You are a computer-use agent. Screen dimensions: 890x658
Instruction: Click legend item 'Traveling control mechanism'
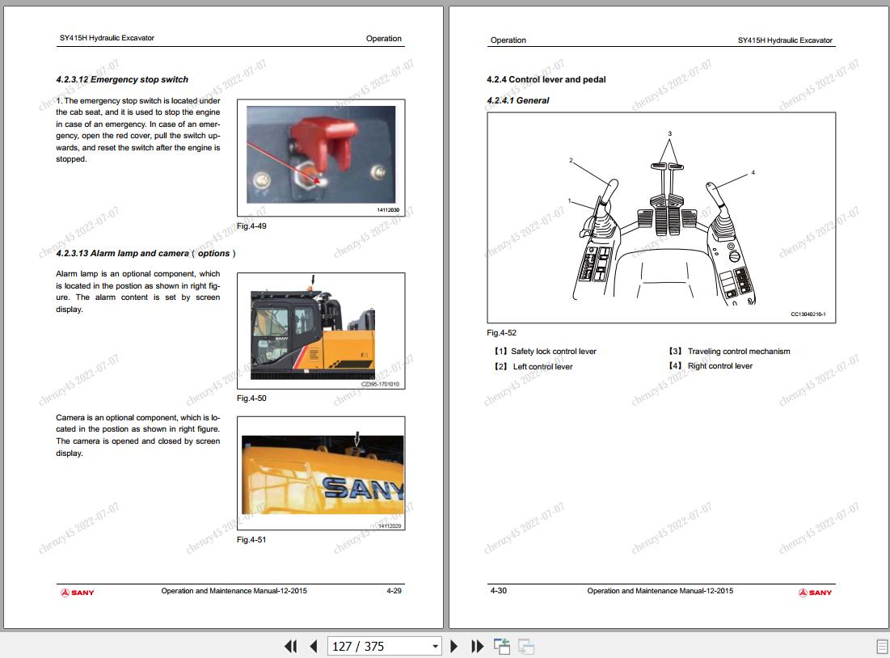[x=739, y=352]
